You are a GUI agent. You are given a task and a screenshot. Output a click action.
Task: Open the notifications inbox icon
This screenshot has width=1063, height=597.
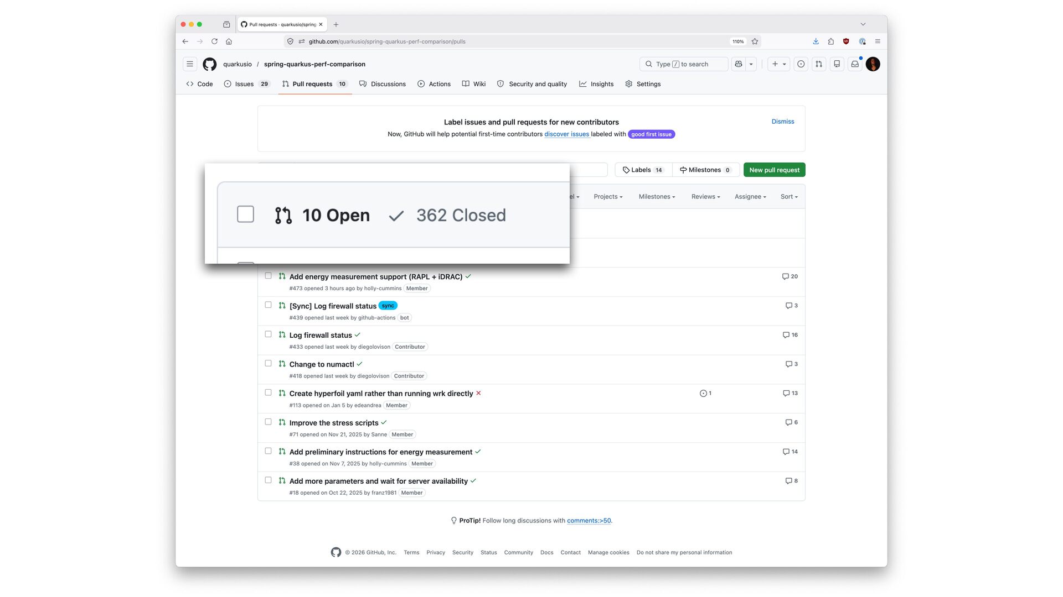(855, 64)
